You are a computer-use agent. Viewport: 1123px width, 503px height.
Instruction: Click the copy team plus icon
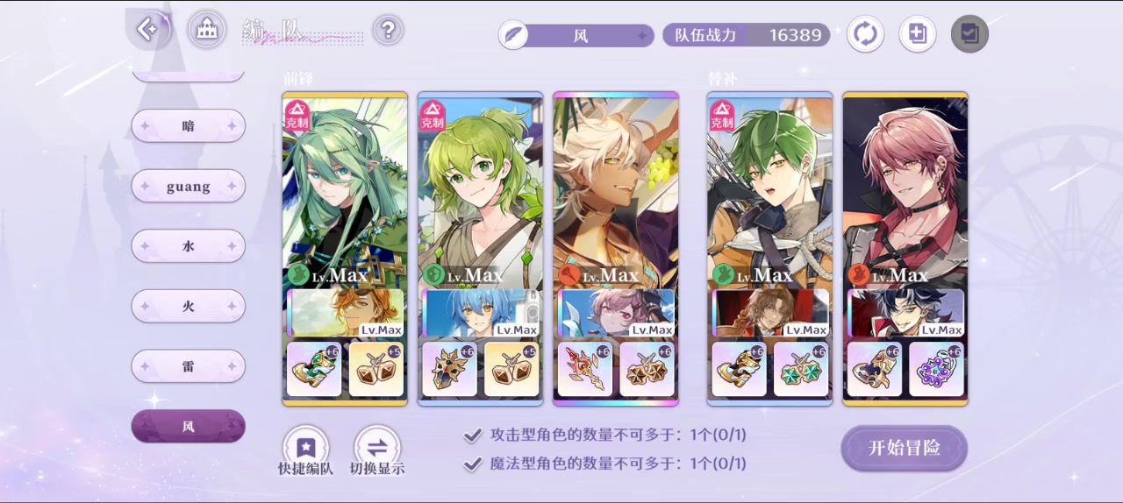pos(918,34)
